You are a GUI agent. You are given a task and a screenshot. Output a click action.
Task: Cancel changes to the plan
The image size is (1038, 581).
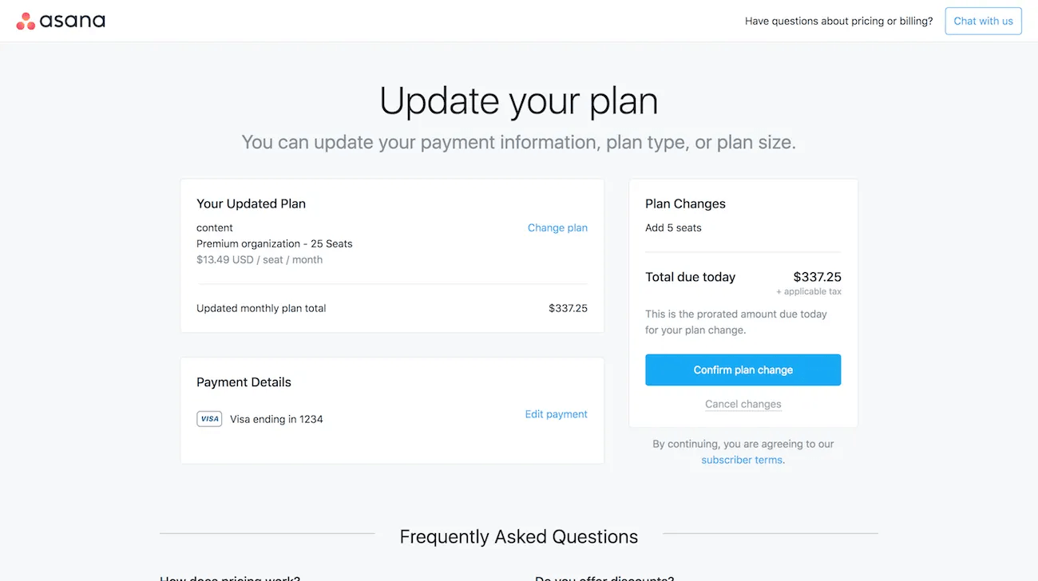743,404
